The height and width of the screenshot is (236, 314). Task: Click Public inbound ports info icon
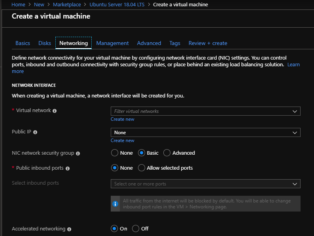pyautogui.click(x=68, y=168)
